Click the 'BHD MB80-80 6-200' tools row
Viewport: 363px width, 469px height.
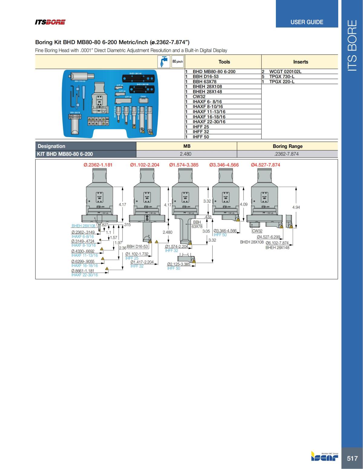[x=223, y=72]
